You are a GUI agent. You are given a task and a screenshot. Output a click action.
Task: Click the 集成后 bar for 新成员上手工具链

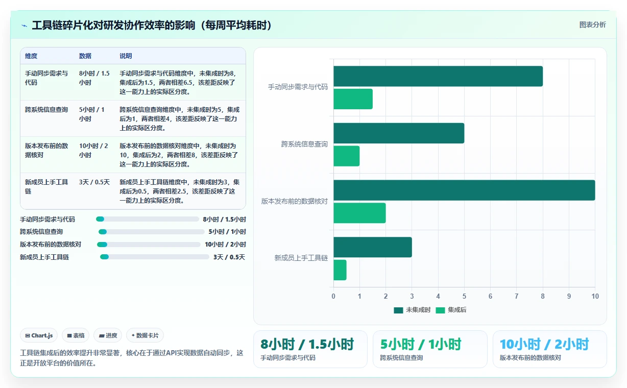[340, 270]
